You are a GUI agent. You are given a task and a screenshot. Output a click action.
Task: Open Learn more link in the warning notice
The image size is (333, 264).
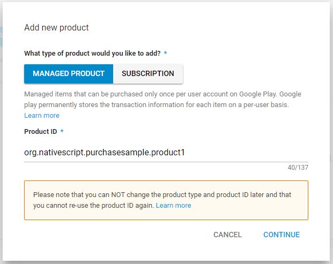[173, 206]
